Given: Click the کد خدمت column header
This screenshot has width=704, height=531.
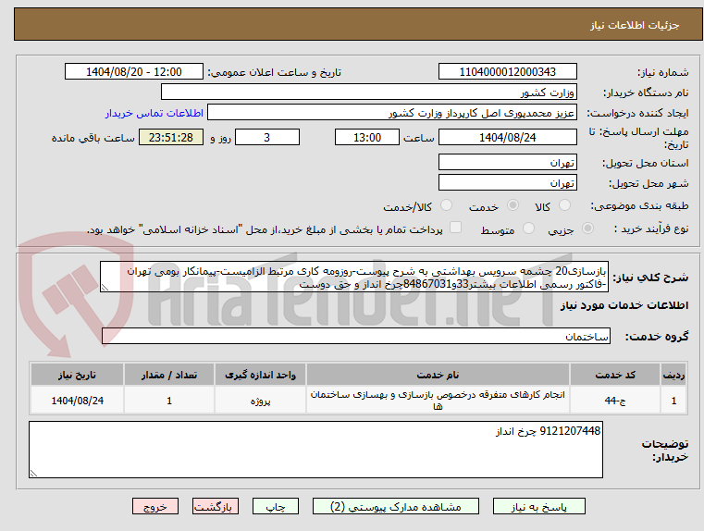Looking at the screenshot, I should pyautogui.click(x=615, y=375).
